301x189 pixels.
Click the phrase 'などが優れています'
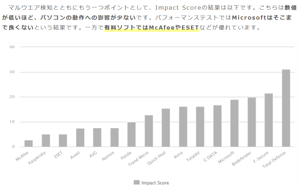228,28
